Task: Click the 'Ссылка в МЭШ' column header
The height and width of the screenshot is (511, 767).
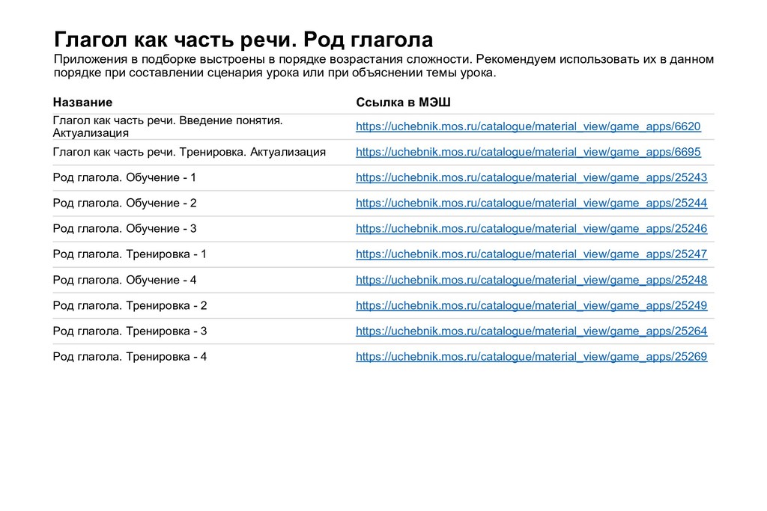Action: pyautogui.click(x=403, y=102)
